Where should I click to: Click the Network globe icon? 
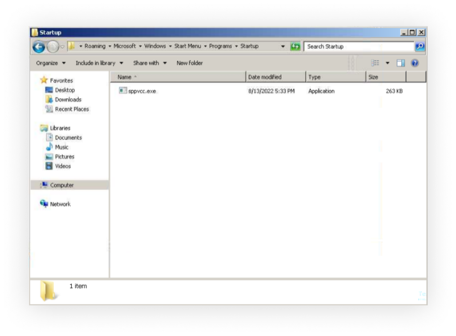[x=44, y=204]
